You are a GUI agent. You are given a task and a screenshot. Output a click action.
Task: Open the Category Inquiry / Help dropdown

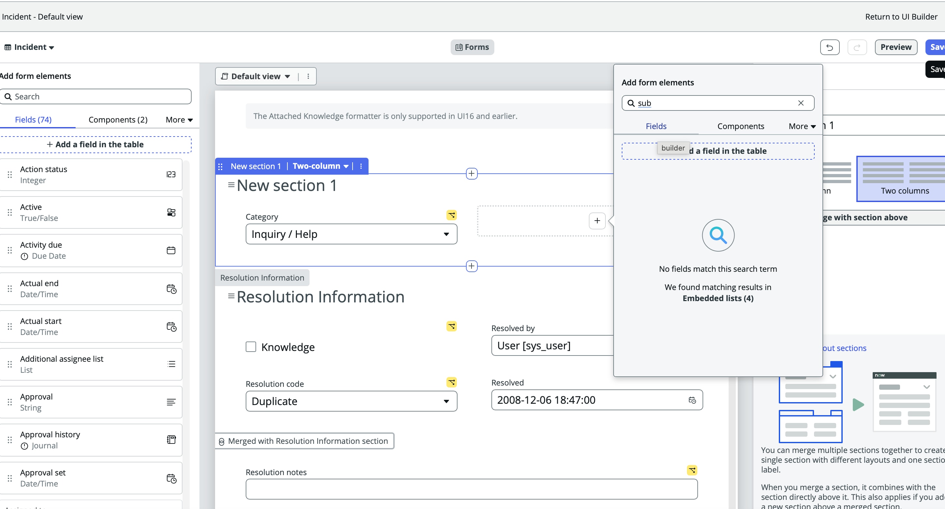click(x=351, y=234)
